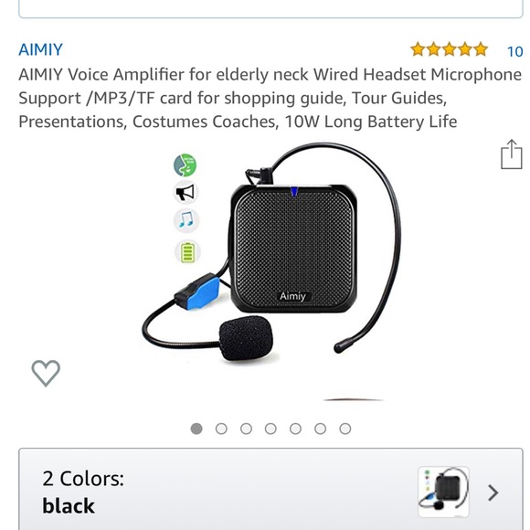Open the AIMIY brand store link
Screen dimensions: 530x530
pos(40,49)
